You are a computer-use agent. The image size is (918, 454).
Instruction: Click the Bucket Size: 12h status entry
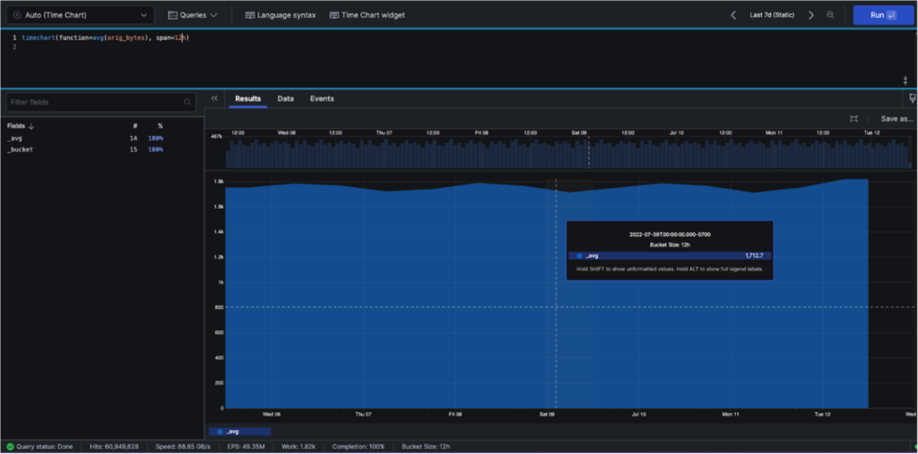coord(426,447)
